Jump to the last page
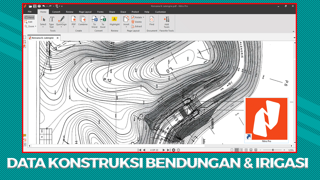 click(168, 150)
